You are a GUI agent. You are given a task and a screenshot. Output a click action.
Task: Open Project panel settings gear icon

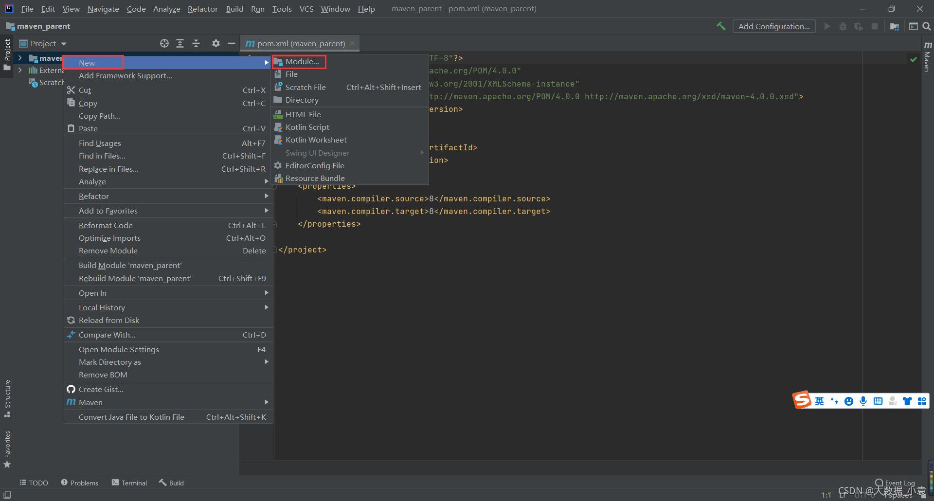[216, 43]
